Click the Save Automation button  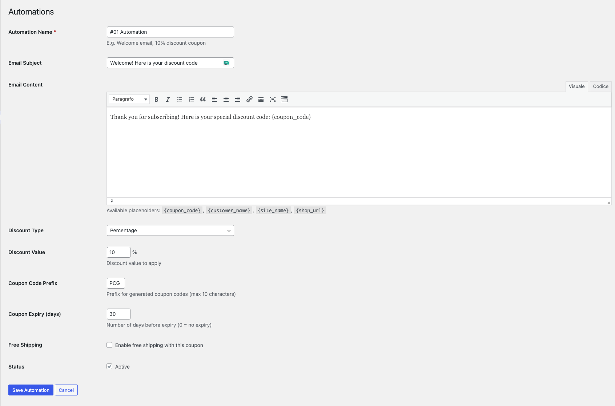31,390
